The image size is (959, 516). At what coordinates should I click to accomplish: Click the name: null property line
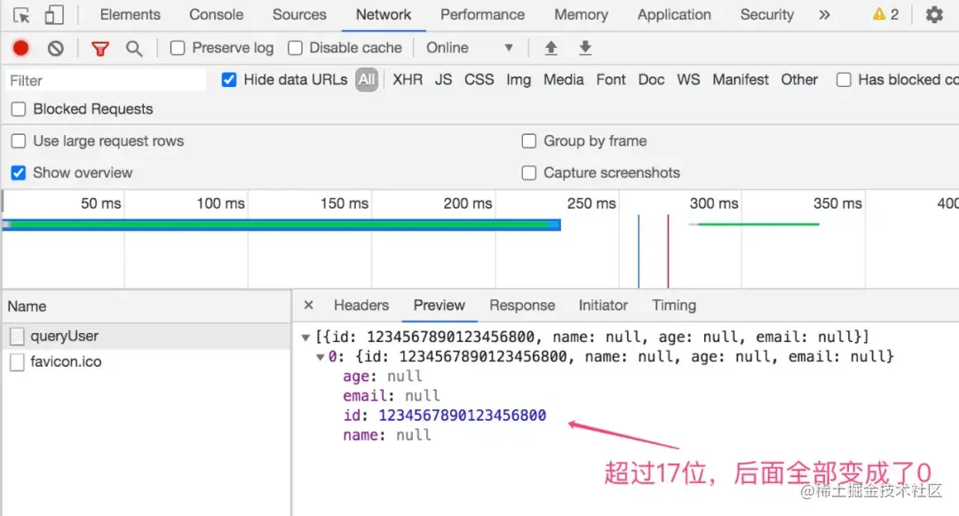point(386,434)
